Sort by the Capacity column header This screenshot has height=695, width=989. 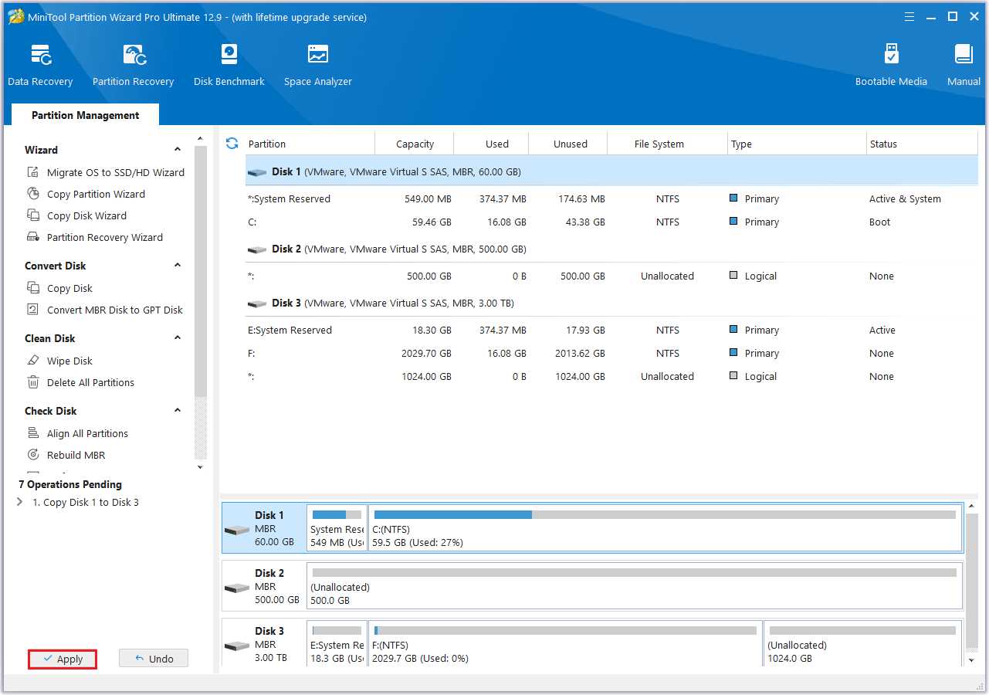(415, 144)
